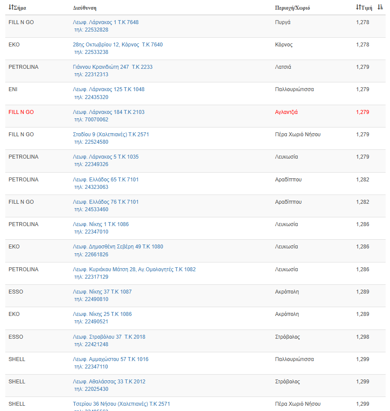Click the sort icon beside Σήμα header
Viewport: 390px width, 411px height.
[x=11, y=7]
